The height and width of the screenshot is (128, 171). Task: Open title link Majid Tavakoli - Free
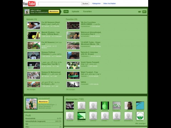pyautogui.click(x=91, y=73)
